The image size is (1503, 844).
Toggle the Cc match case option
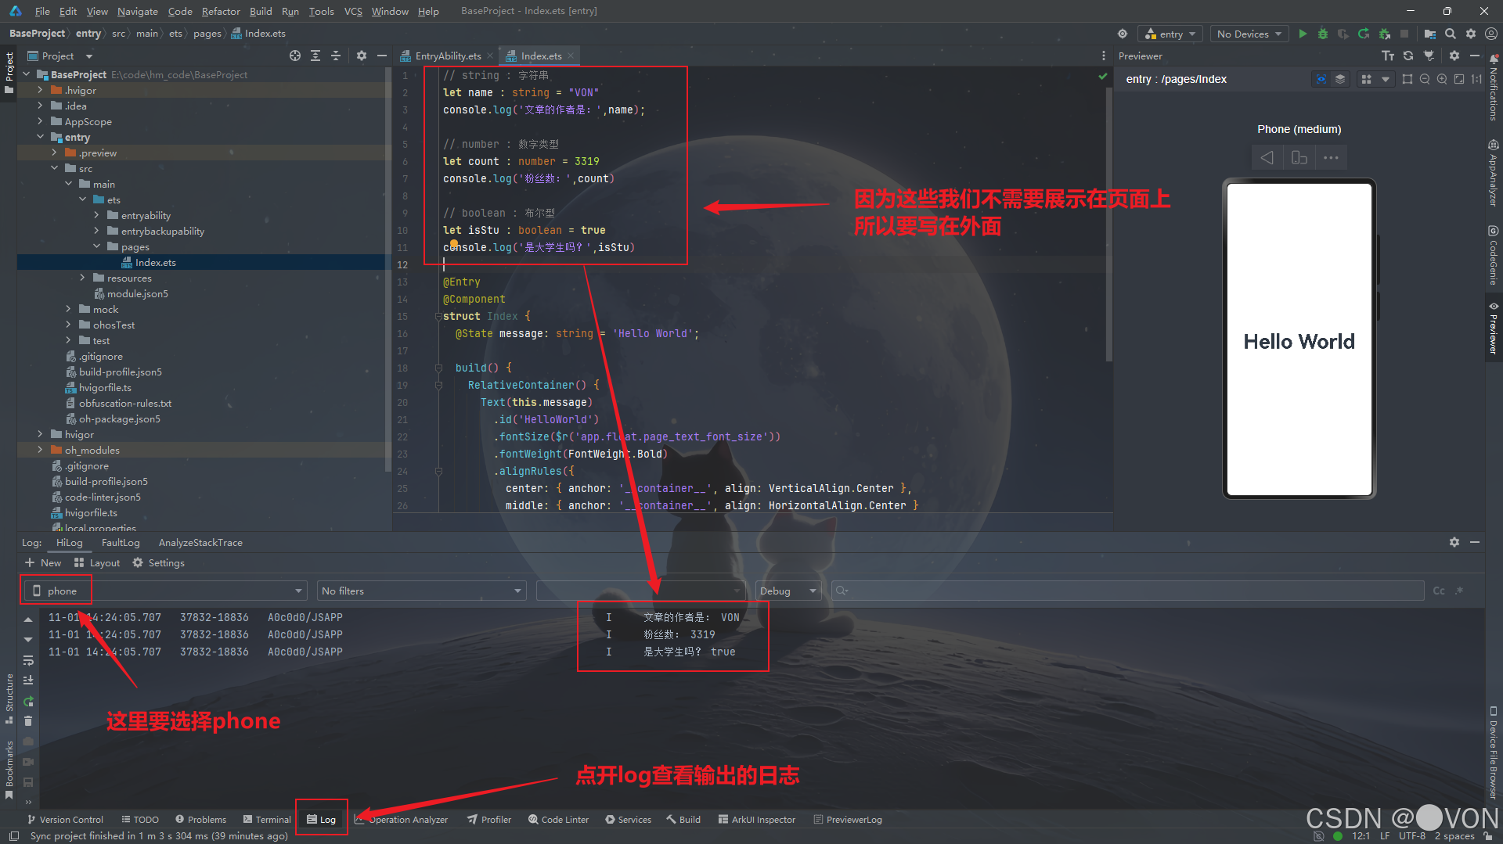[x=1439, y=591]
